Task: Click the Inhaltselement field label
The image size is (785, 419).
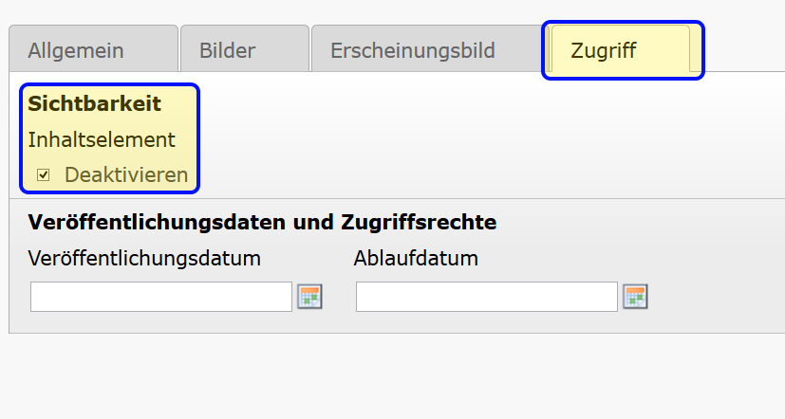Action: (102, 139)
